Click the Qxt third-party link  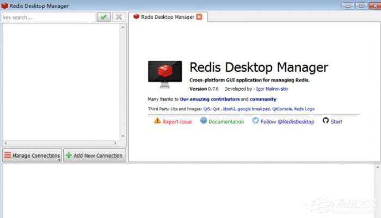click(x=216, y=109)
